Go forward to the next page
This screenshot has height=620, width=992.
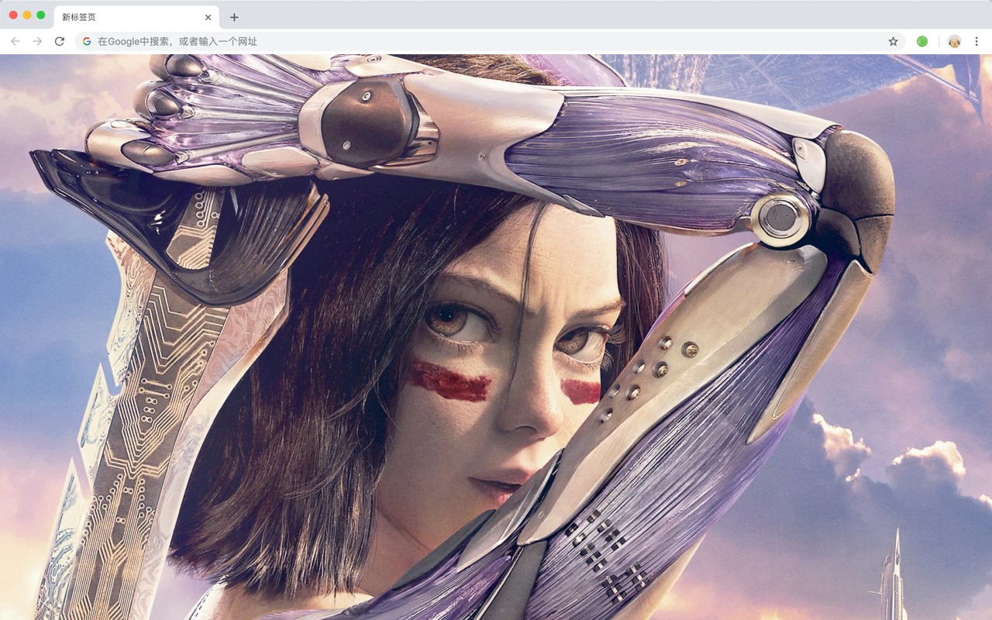(37, 41)
